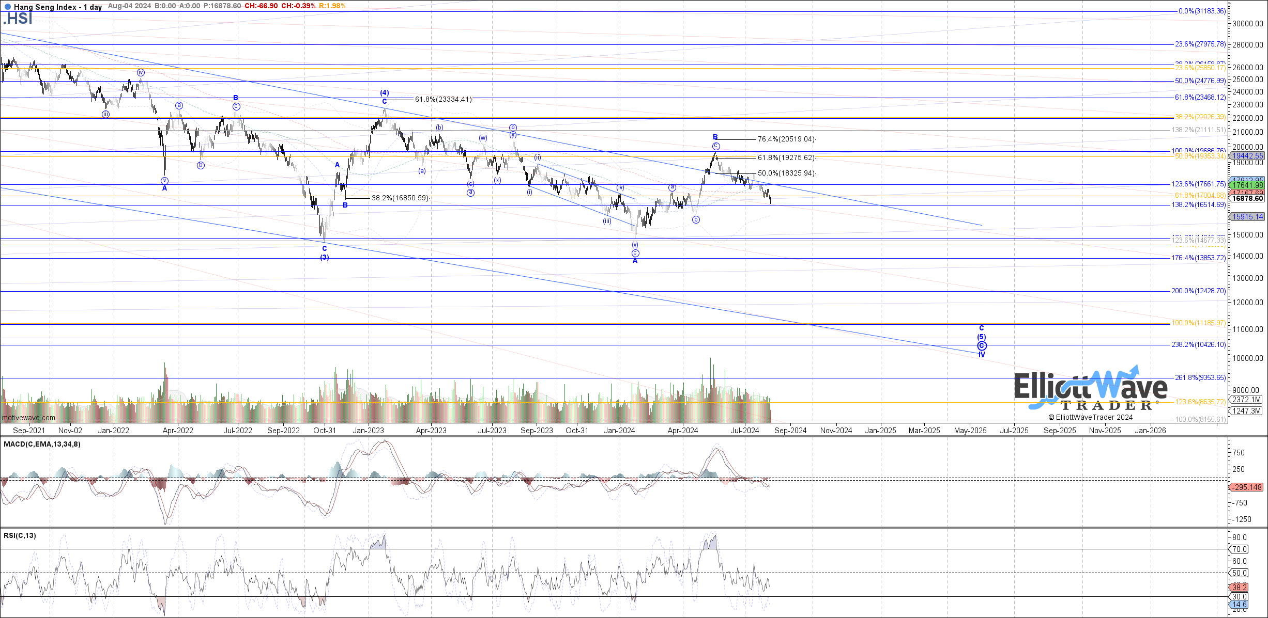This screenshot has height=618, width=1268.
Task: Click the 61.8%(23468.12) retracement label
Action: pos(1200,97)
